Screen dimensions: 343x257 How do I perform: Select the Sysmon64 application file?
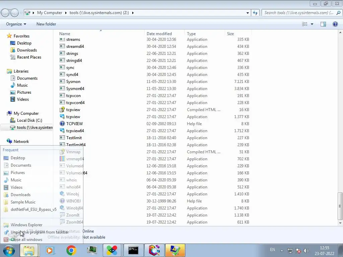pyautogui.click(x=75, y=88)
